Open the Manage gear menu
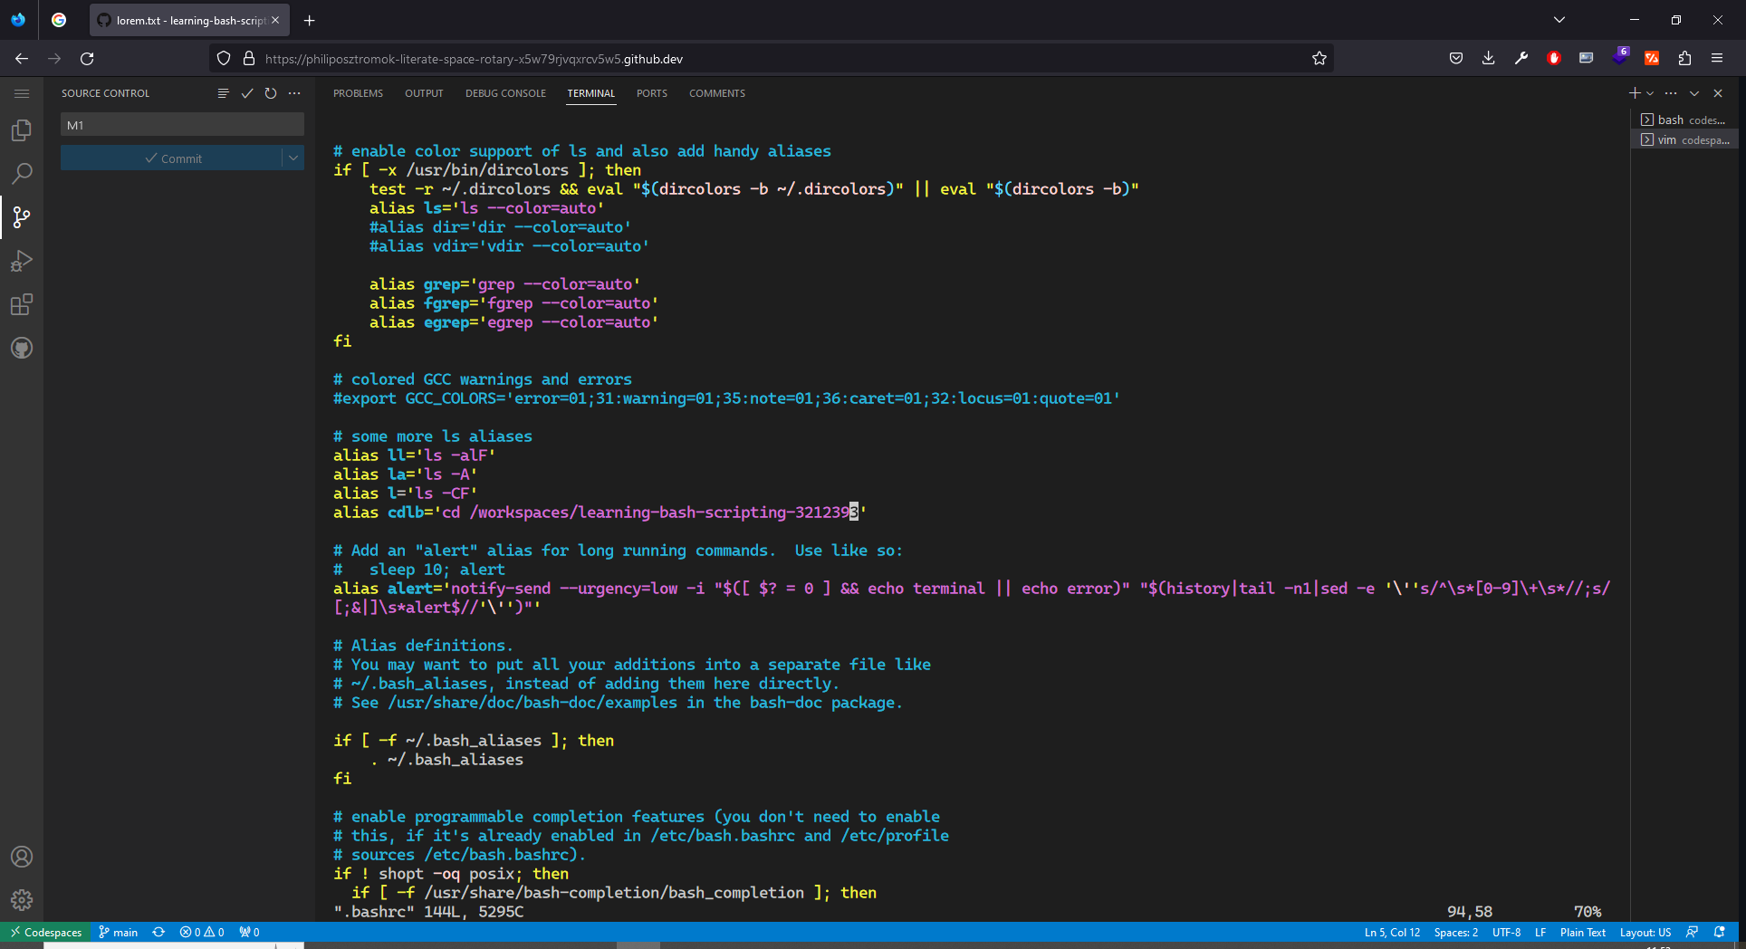1746x949 pixels. click(x=22, y=900)
